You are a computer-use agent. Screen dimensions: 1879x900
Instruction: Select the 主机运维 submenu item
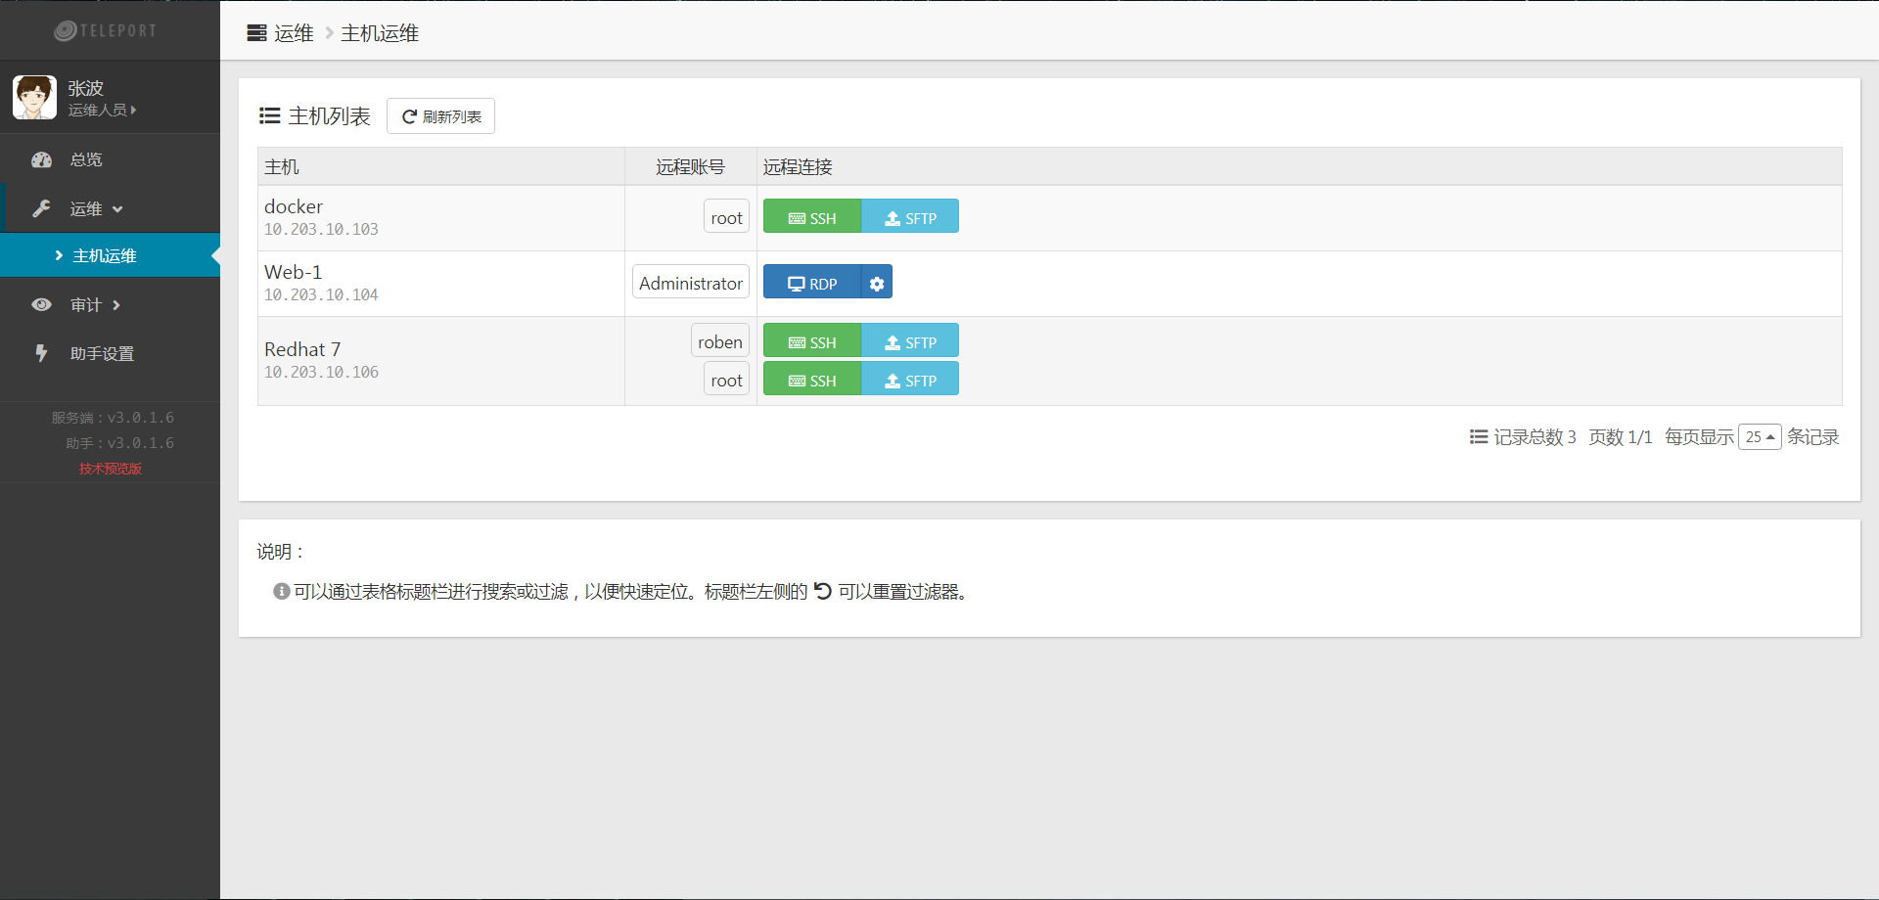[x=110, y=255]
